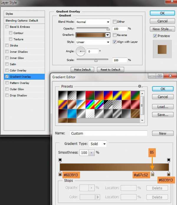Select the foreground-to-transparent checkered preset
Screen dimensions: 177x205
[72, 95]
